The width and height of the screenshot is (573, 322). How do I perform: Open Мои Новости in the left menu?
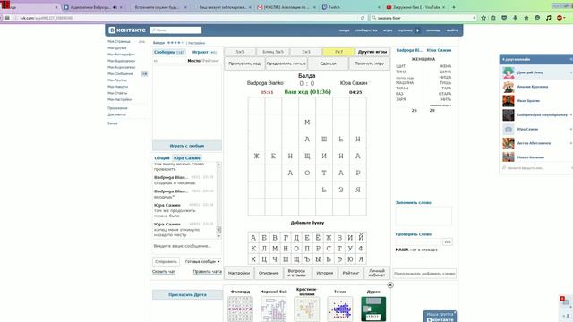117,87
